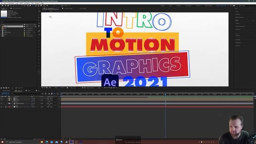Select the Rectangle shape tool

tap(28, 6)
